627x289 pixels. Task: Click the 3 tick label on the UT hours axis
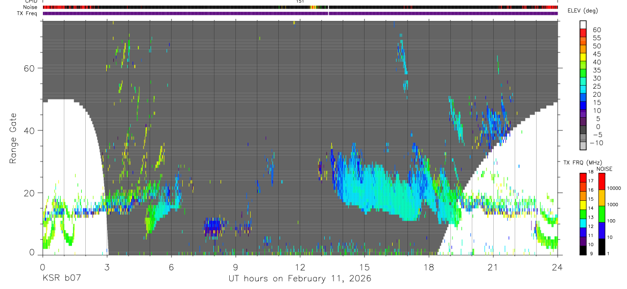107,267
